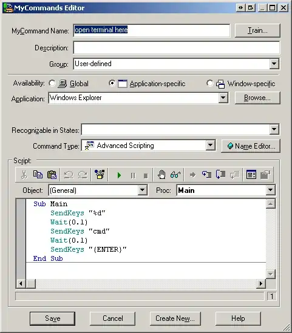This screenshot has width=292, height=333.
Task: Click the Show Next Statement arrow icon
Action: (192, 175)
